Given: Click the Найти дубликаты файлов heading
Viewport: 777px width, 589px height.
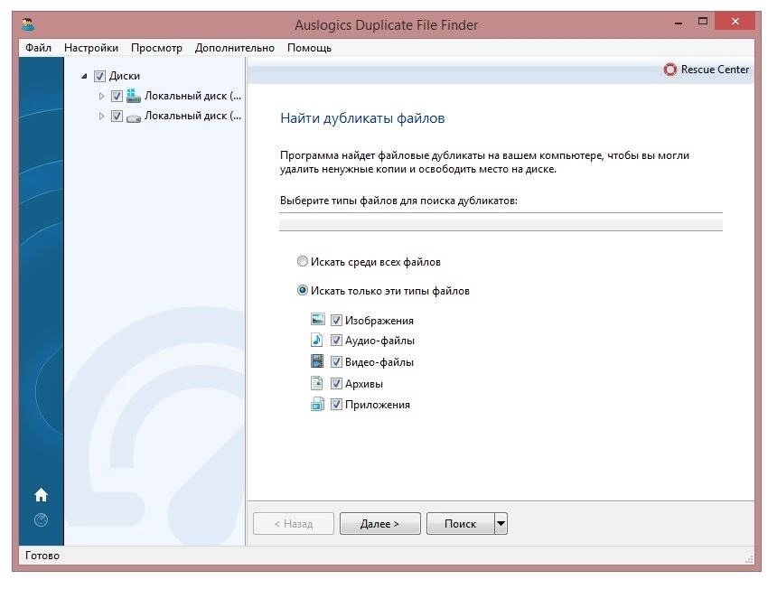Looking at the screenshot, I should click(x=362, y=118).
